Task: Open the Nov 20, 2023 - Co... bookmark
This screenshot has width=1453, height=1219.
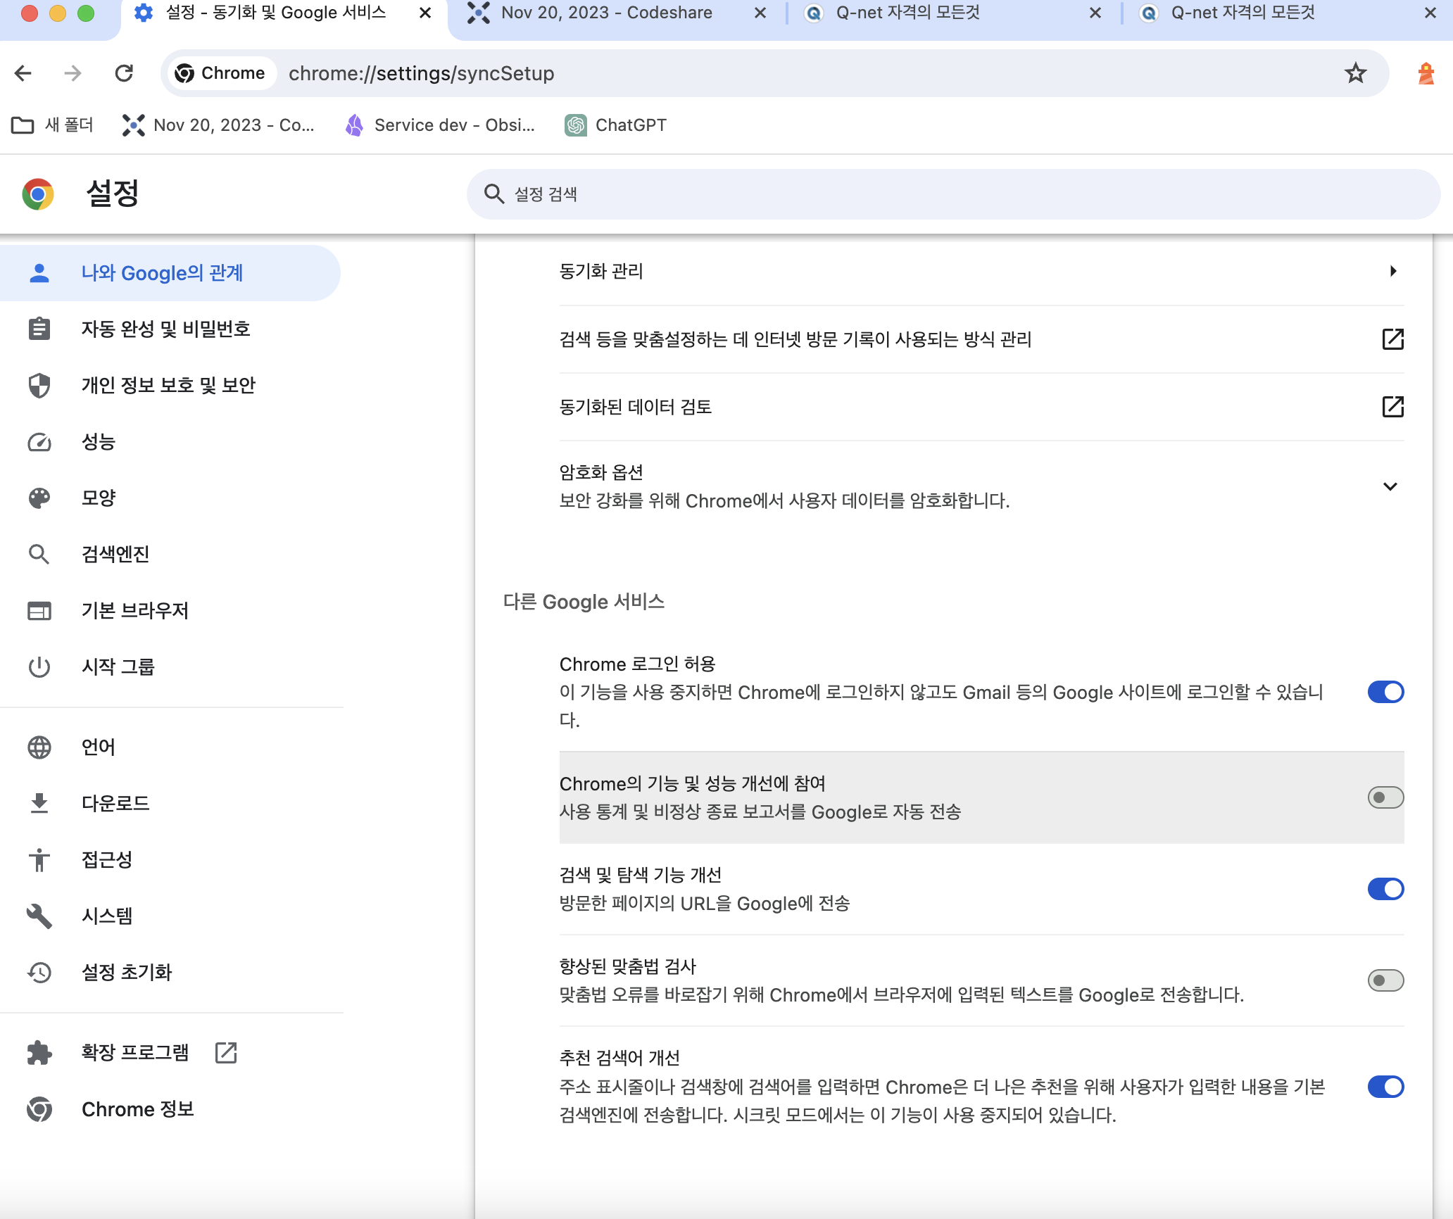Action: (x=218, y=125)
